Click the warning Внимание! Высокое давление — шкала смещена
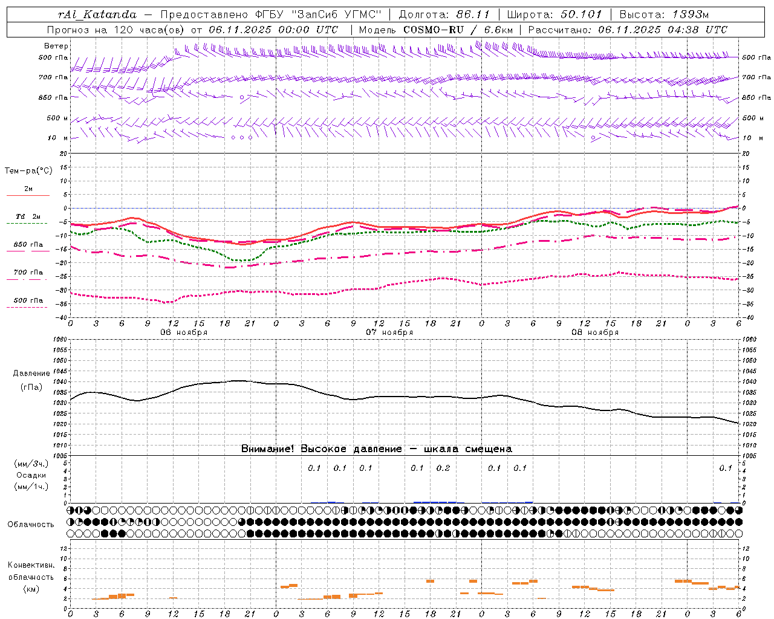Screen dimensions: 774x619 click(377, 449)
